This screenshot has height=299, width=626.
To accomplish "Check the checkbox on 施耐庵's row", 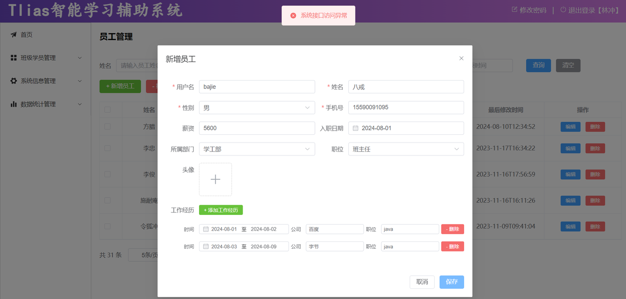I will 108,200.
